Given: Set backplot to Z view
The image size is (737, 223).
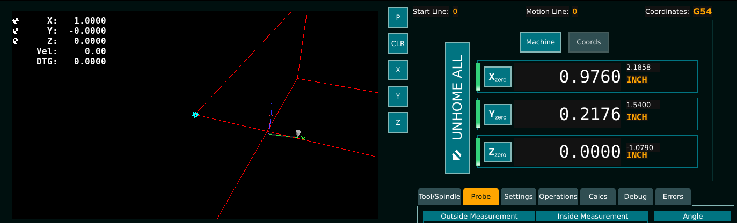Looking at the screenshot, I should (398, 122).
